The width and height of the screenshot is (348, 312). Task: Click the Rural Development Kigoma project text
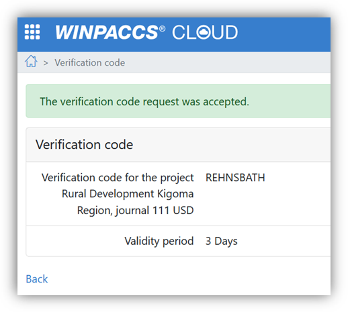pos(128,194)
